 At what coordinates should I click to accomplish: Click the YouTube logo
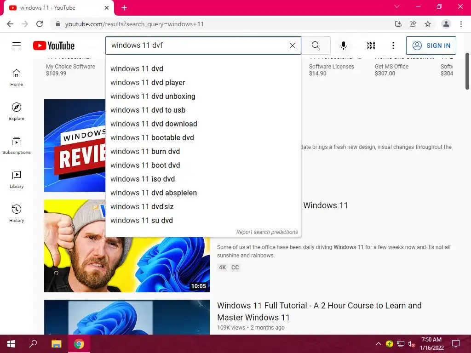(54, 46)
